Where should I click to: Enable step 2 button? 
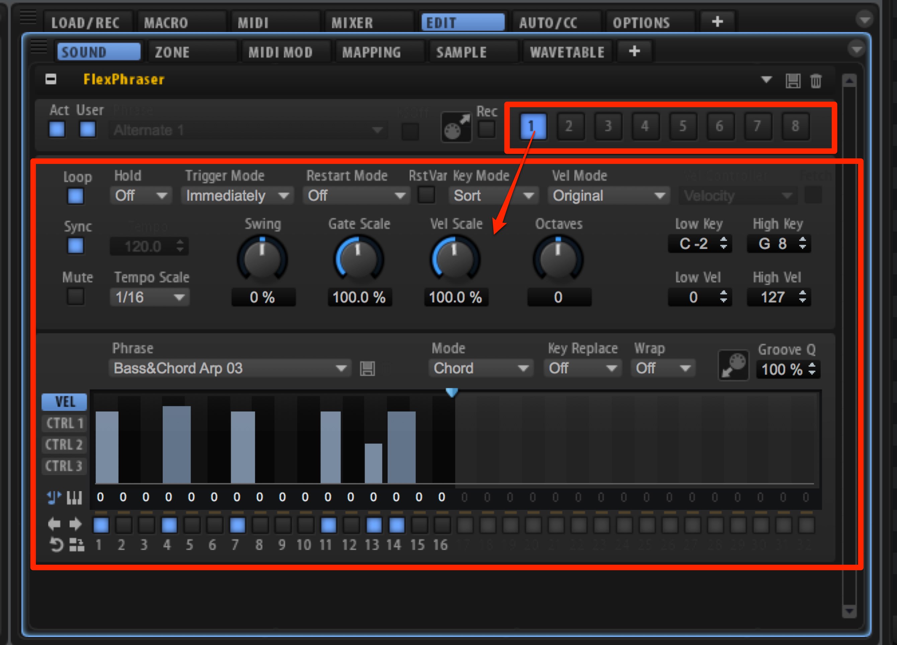(x=124, y=525)
